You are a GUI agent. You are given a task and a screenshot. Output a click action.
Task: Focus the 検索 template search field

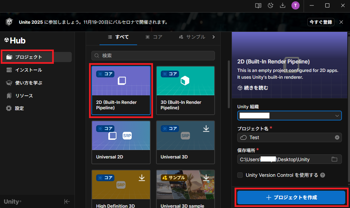pos(153,56)
